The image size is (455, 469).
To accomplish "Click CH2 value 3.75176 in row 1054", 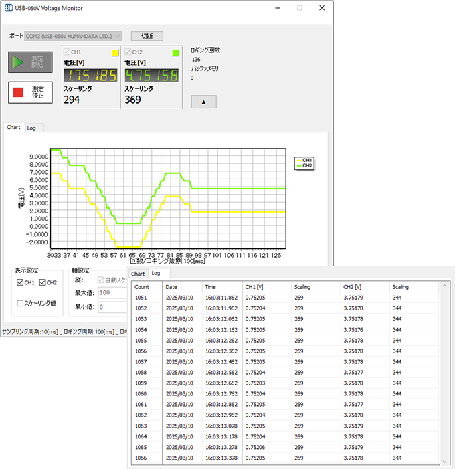I will pos(353,330).
